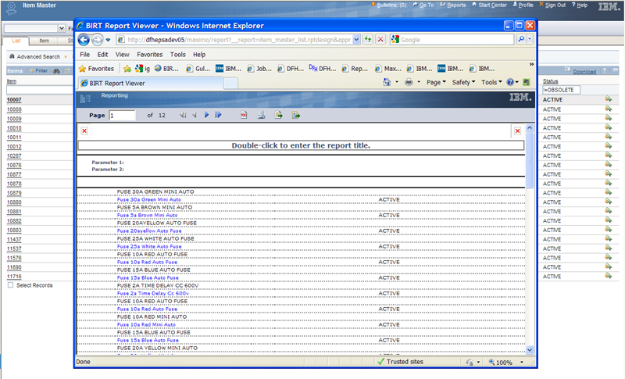Open the Max... bookmark in favorites bar
This screenshot has width=625, height=379.
coord(388,69)
